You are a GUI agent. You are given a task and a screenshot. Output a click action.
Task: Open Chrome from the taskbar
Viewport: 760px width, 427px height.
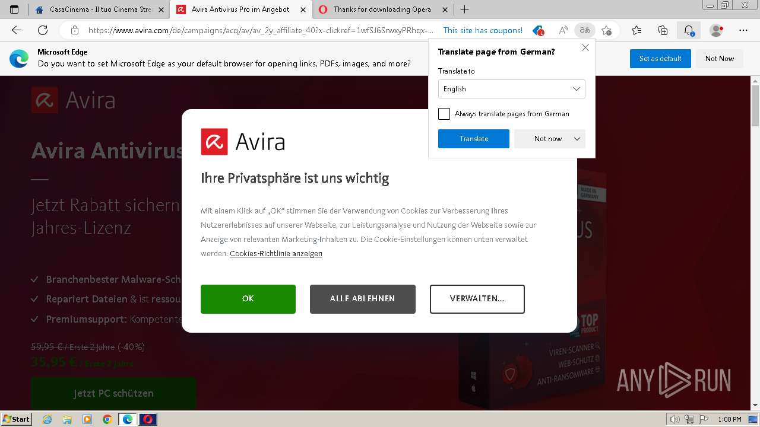tap(107, 419)
